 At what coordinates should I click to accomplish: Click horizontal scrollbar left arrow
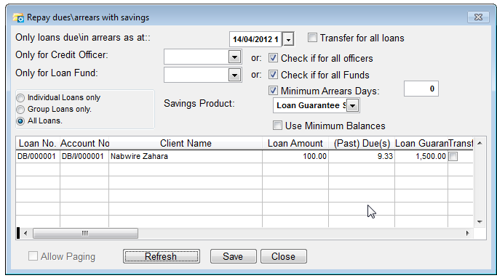[x=25, y=234]
